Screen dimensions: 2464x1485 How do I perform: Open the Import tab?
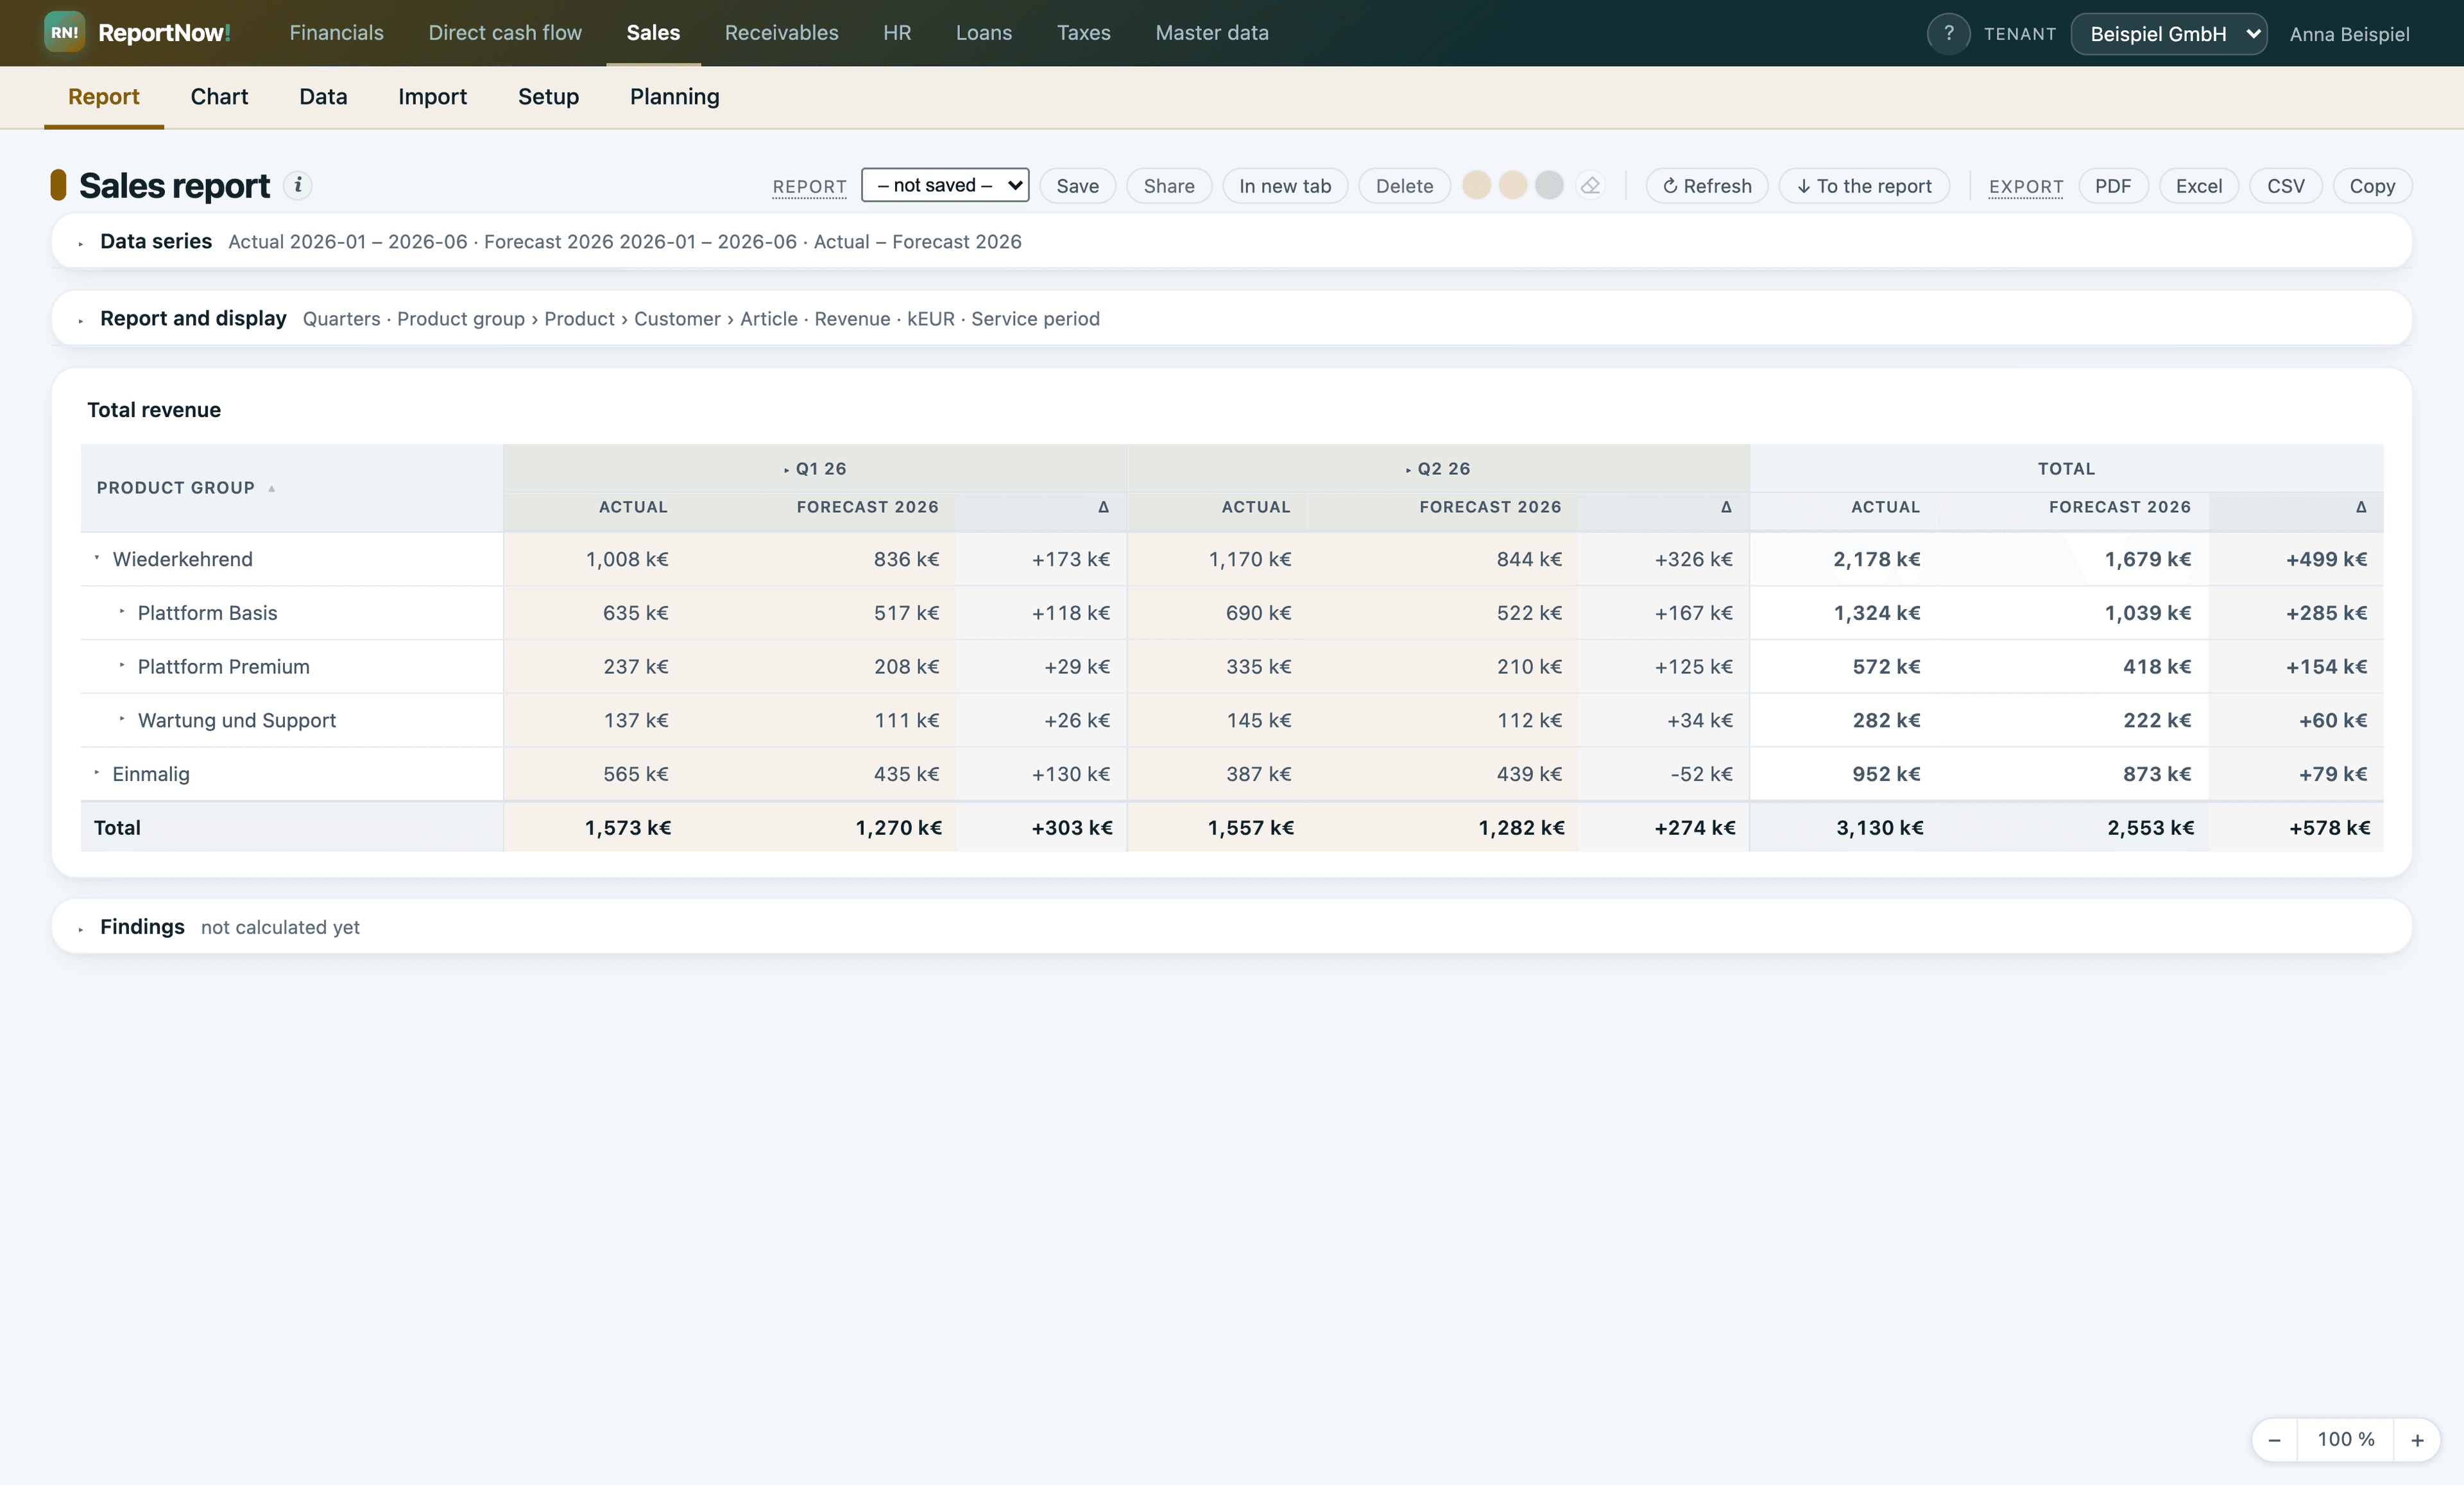point(432,97)
